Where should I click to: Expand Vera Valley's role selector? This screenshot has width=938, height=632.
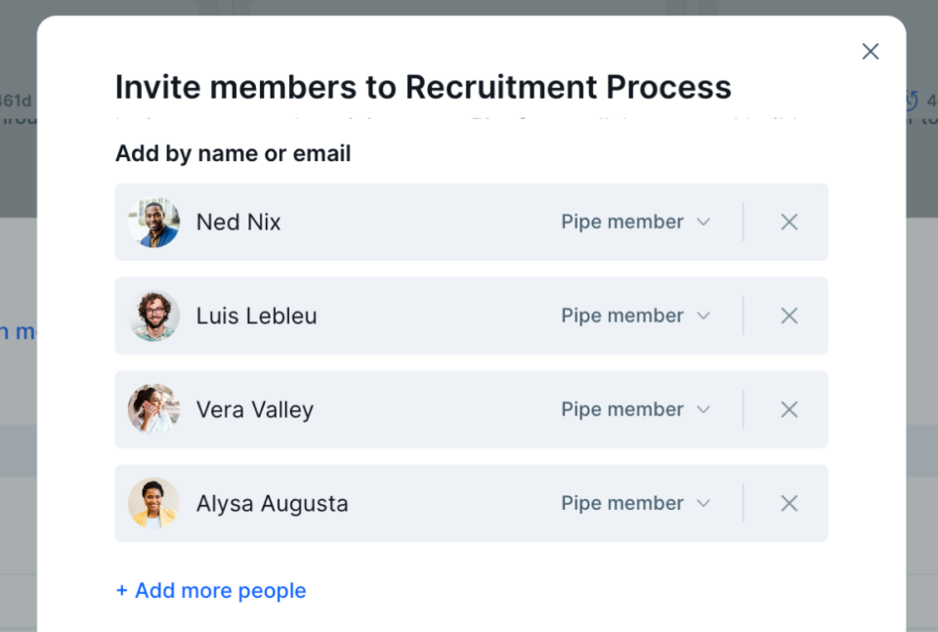635,409
